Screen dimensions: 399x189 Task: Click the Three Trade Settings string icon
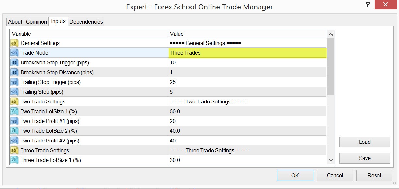pos(14,150)
